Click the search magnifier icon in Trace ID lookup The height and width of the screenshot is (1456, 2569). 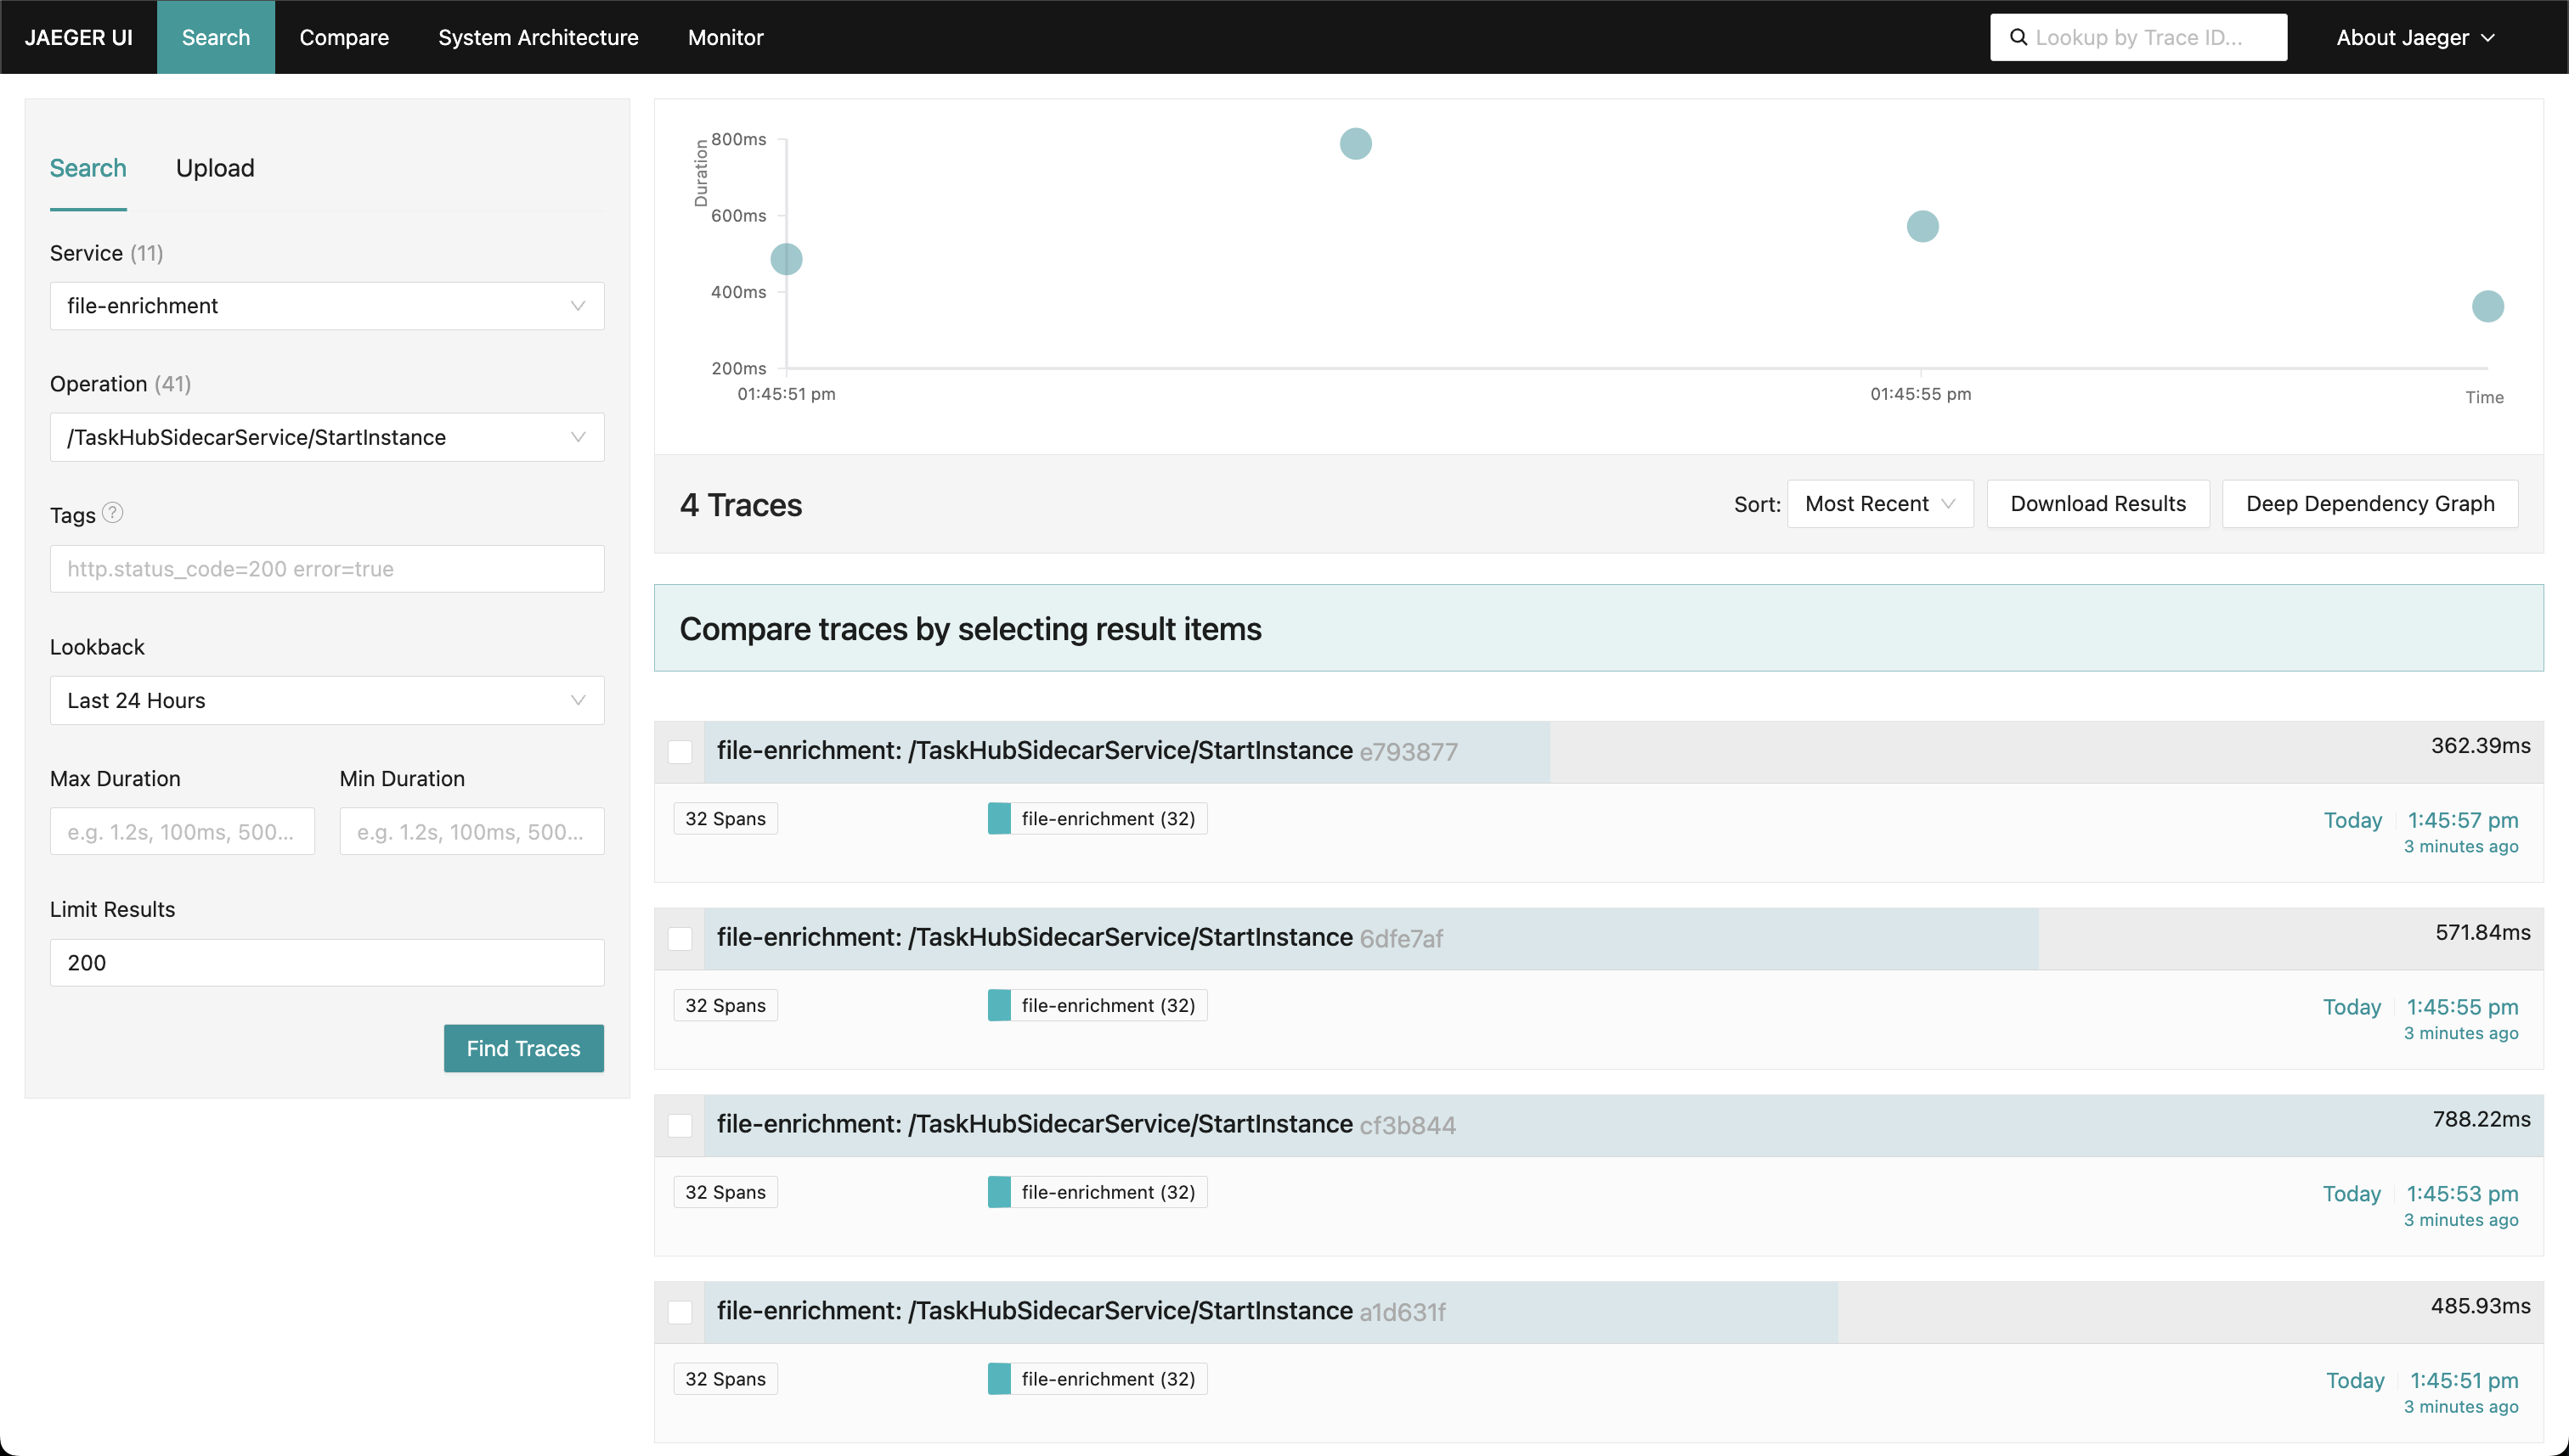pyautogui.click(x=2018, y=38)
